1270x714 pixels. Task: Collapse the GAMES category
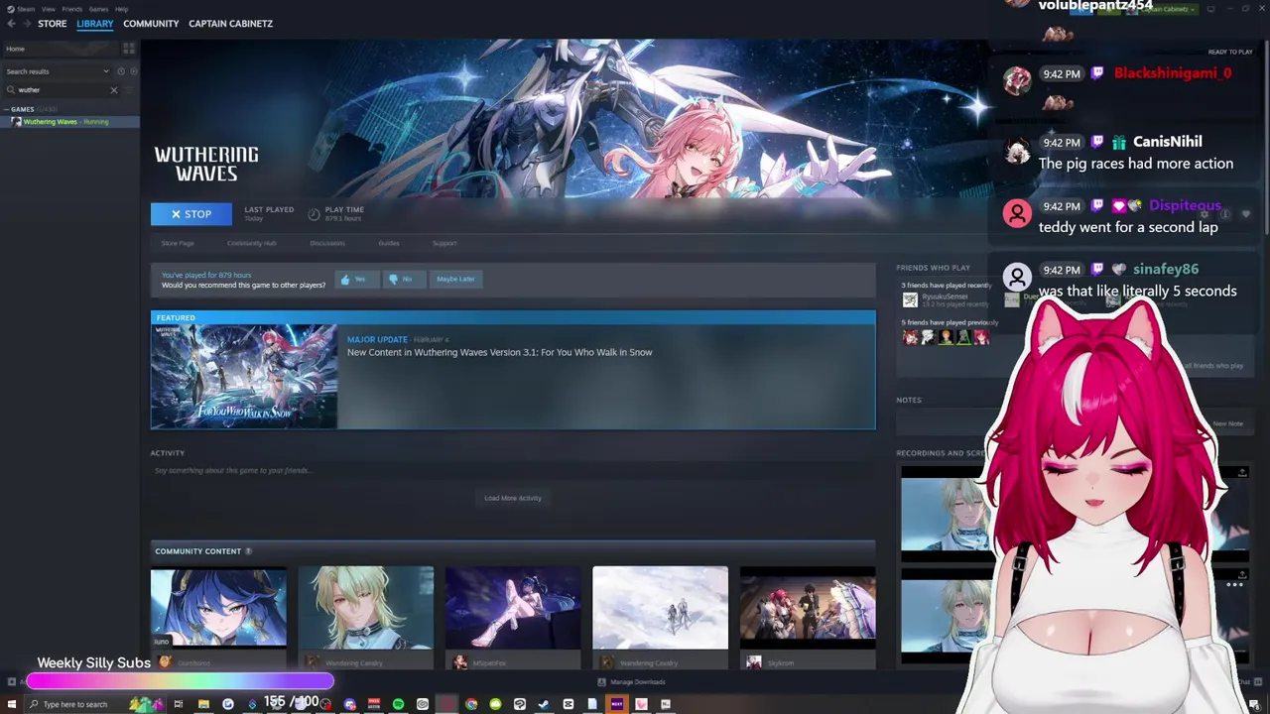pyautogui.click(x=6, y=109)
